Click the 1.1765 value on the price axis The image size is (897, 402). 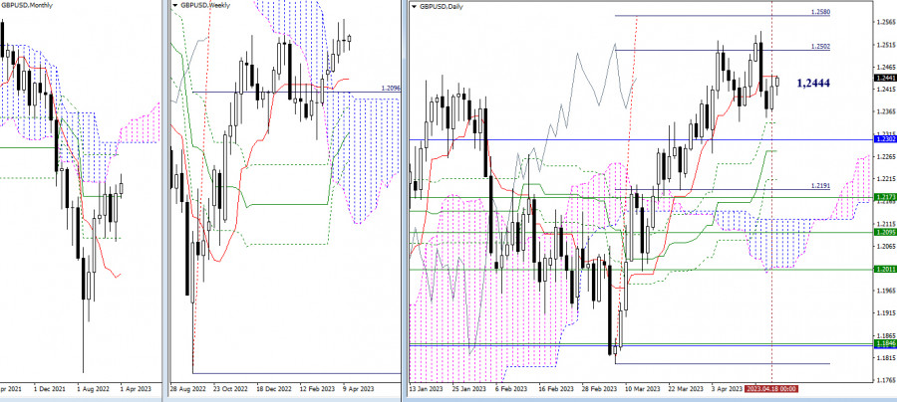coord(886,380)
